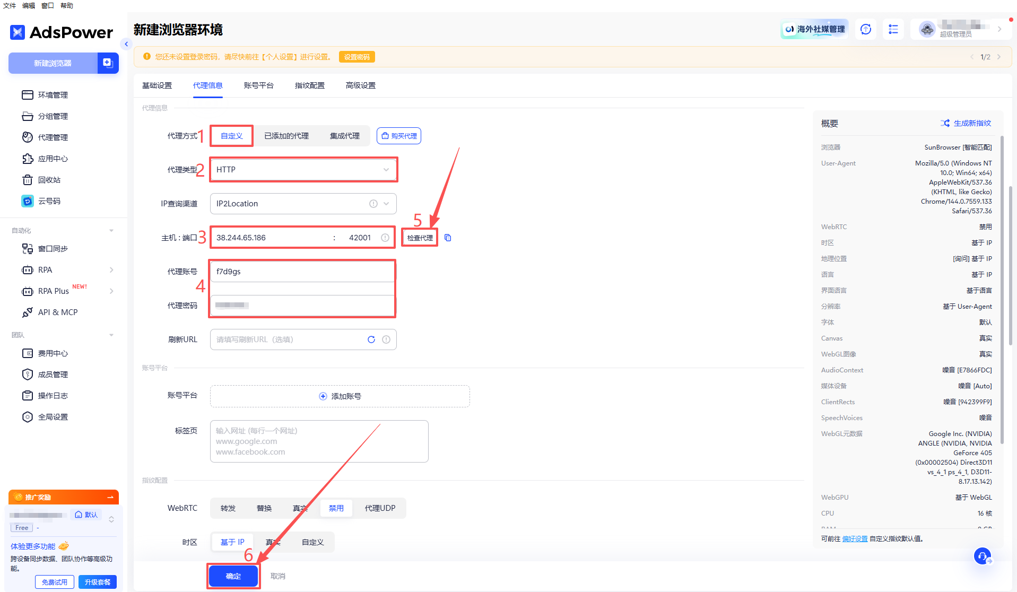Image resolution: width=1017 pixels, height=592 pixels.
Task: Open the 编辑 menu in menu bar
Action: coord(29,5)
